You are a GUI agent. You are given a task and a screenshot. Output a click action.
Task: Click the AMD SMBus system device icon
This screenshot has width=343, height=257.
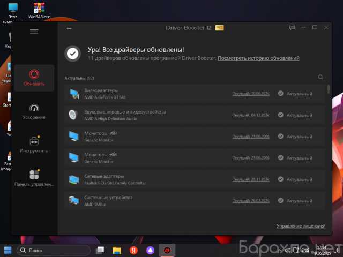pos(74,200)
